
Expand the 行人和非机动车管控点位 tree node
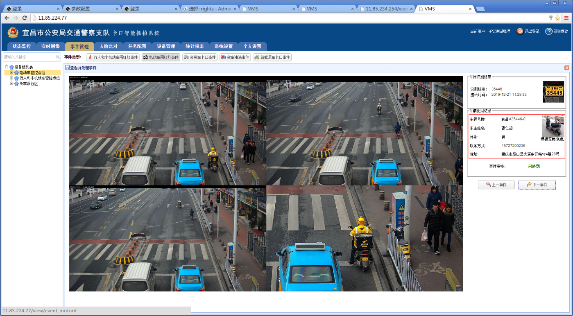point(11,78)
